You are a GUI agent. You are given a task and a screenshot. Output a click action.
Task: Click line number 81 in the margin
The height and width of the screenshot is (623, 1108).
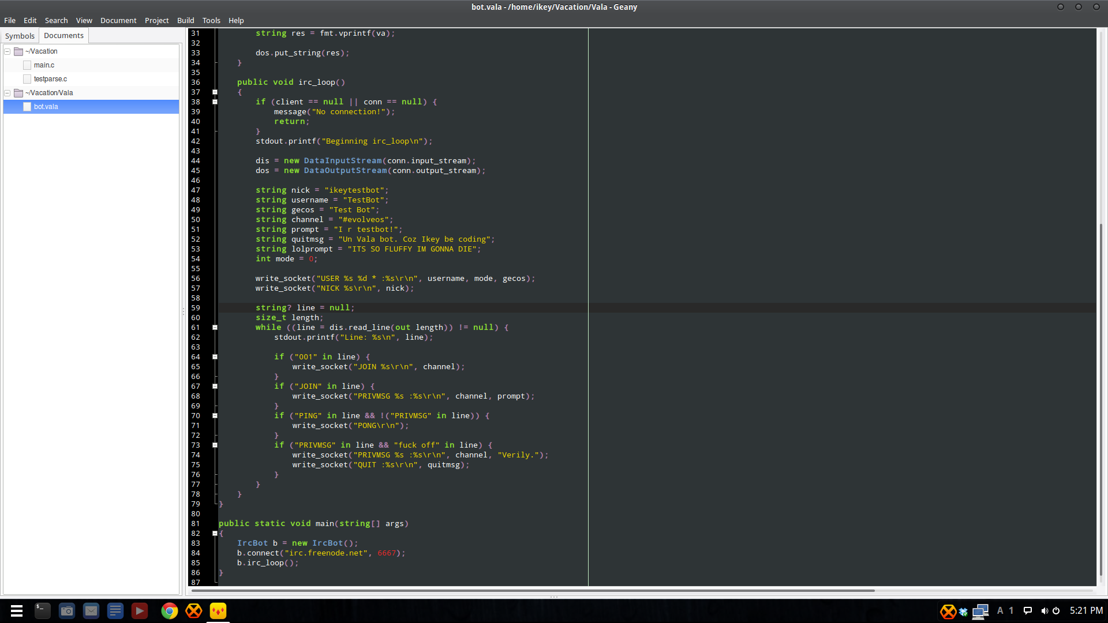pos(196,524)
